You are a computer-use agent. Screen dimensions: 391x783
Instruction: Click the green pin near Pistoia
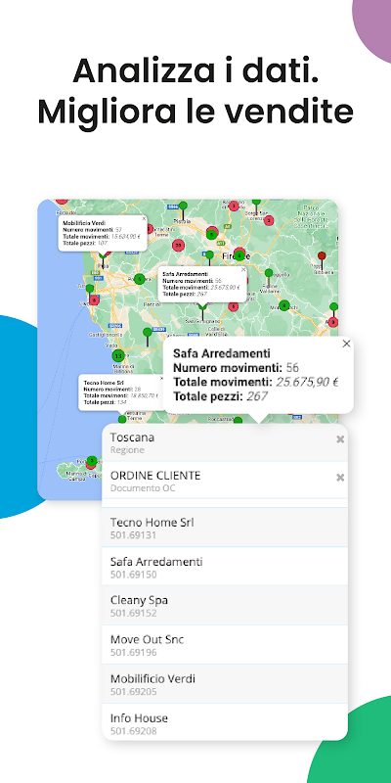(183, 210)
